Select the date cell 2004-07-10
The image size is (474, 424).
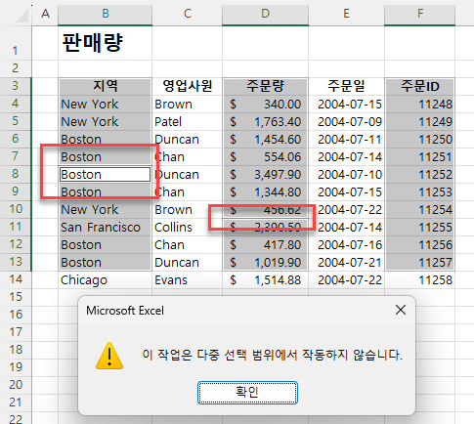pyautogui.click(x=346, y=174)
